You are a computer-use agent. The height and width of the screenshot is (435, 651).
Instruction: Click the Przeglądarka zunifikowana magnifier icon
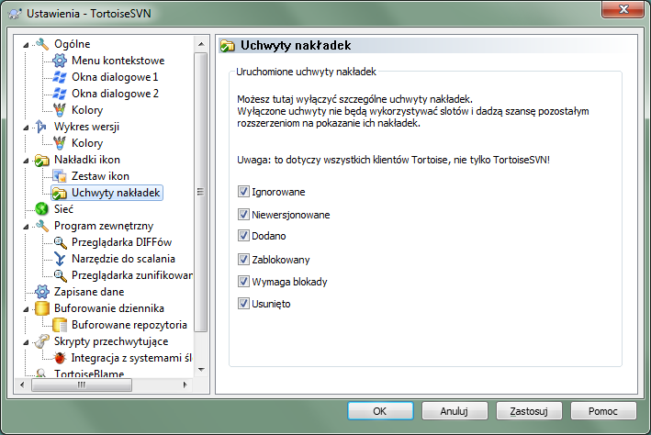[60, 275]
